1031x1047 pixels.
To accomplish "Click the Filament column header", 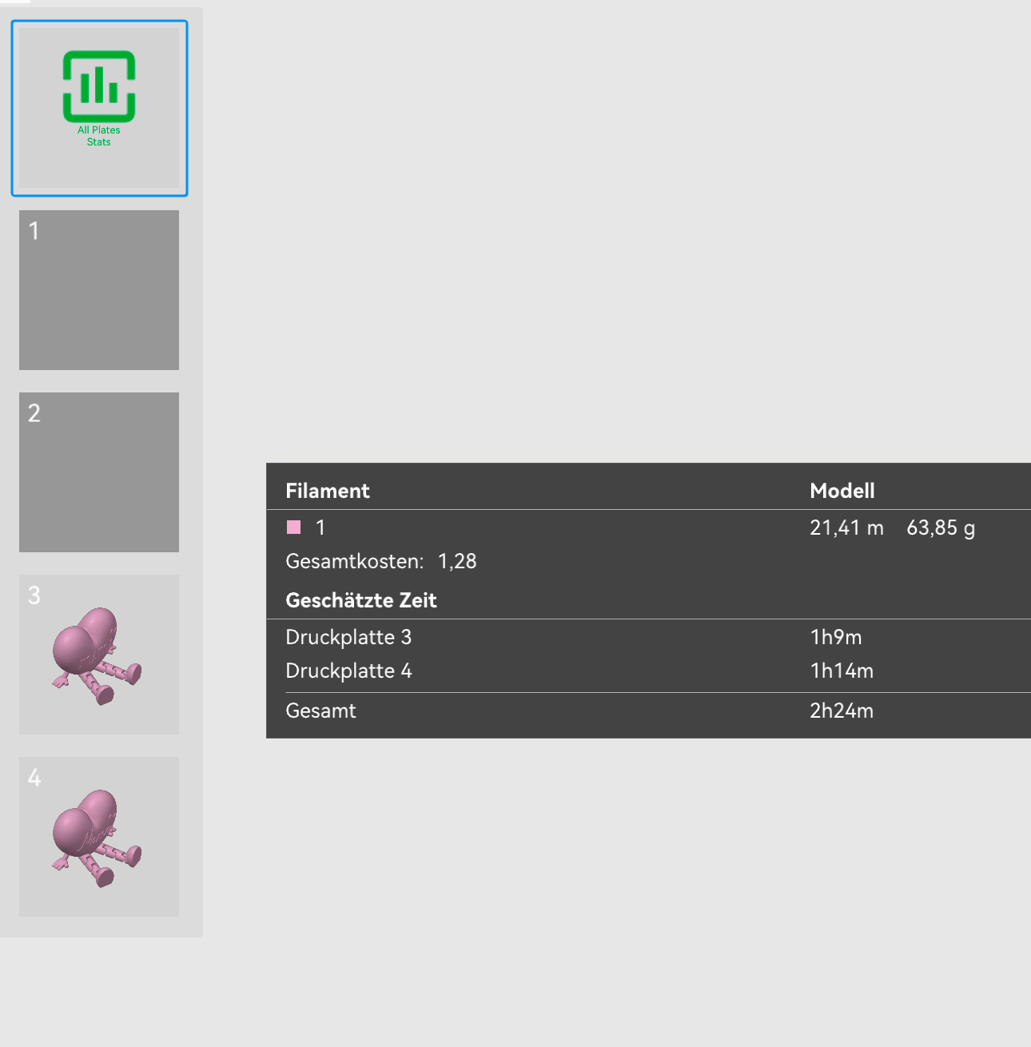I will 328,491.
